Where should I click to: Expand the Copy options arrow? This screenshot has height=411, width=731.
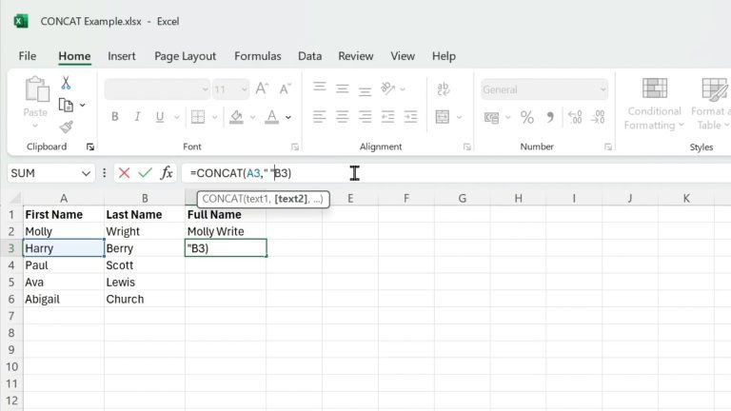pos(83,106)
